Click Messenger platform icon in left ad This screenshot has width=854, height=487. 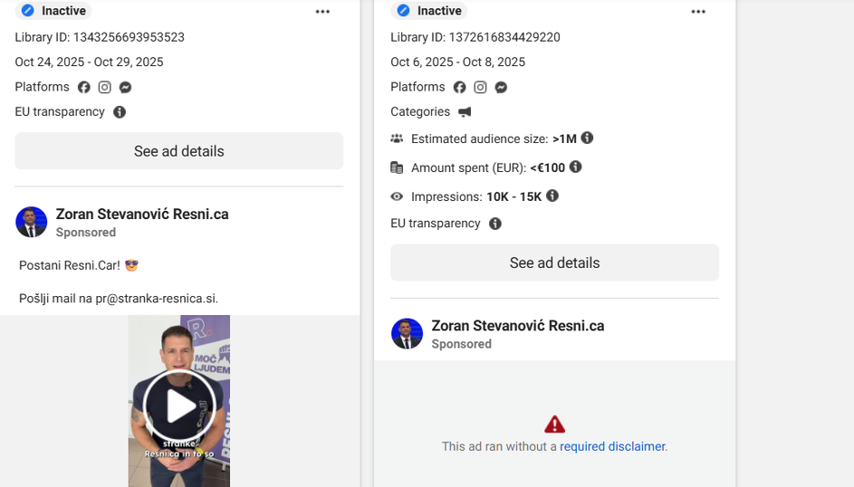126,88
